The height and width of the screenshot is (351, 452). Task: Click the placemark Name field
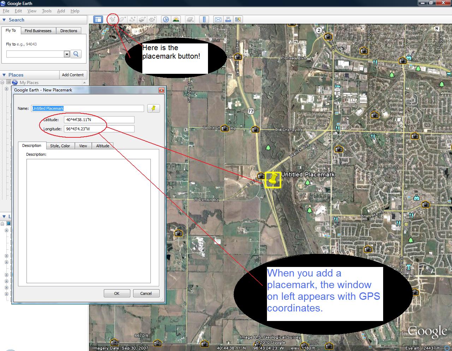pos(88,108)
